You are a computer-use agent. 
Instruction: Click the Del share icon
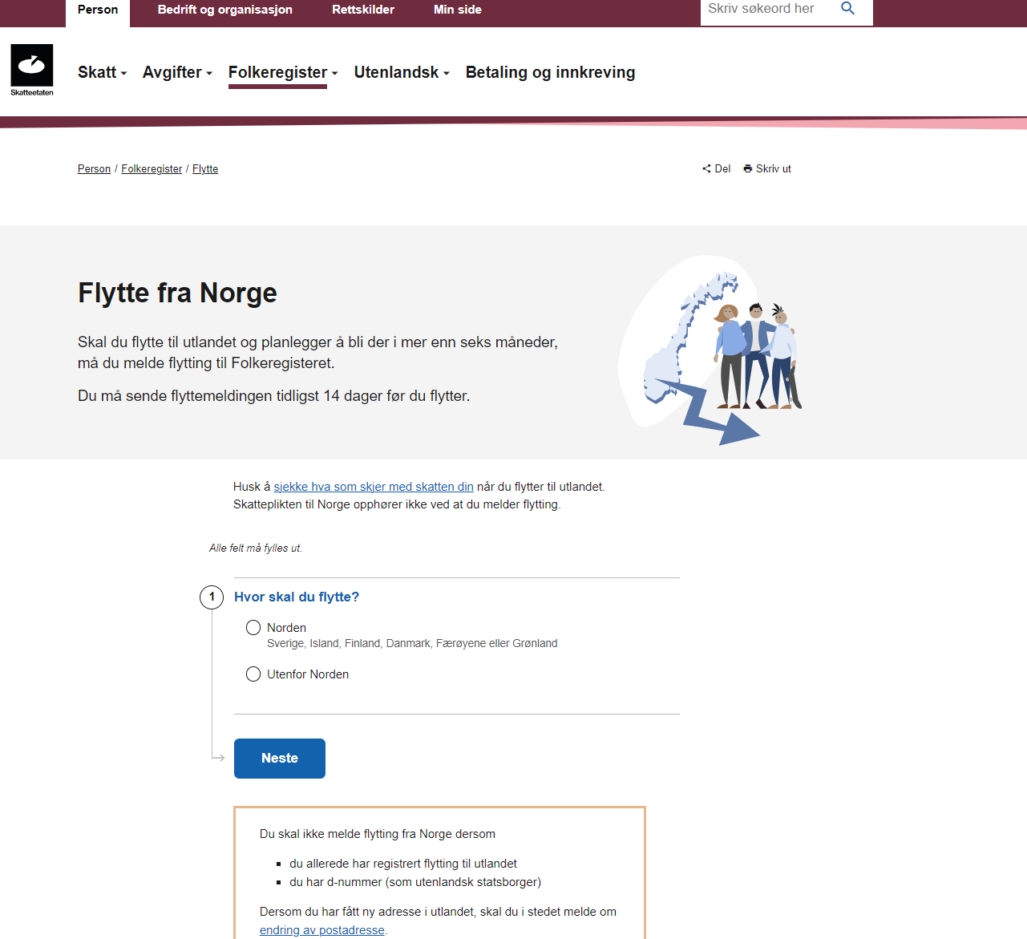click(x=706, y=168)
